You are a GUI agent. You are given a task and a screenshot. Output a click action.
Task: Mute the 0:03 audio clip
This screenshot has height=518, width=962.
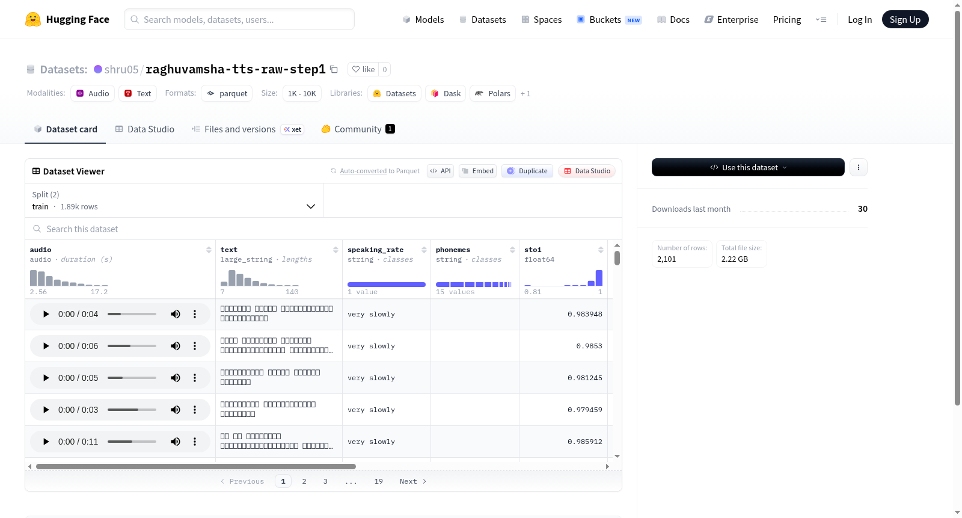pos(176,410)
